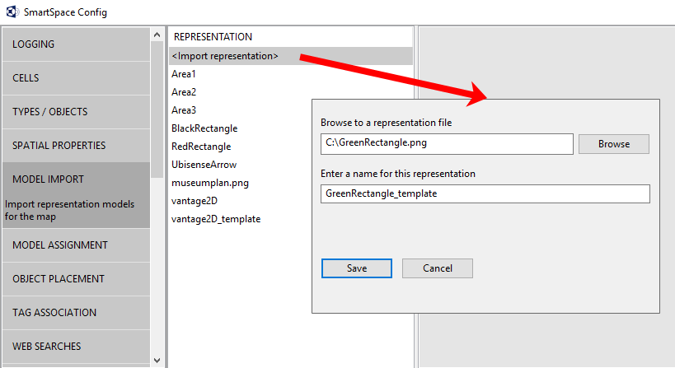
Task: Open SPATIAL PROPERTIES section
Action: [76, 146]
